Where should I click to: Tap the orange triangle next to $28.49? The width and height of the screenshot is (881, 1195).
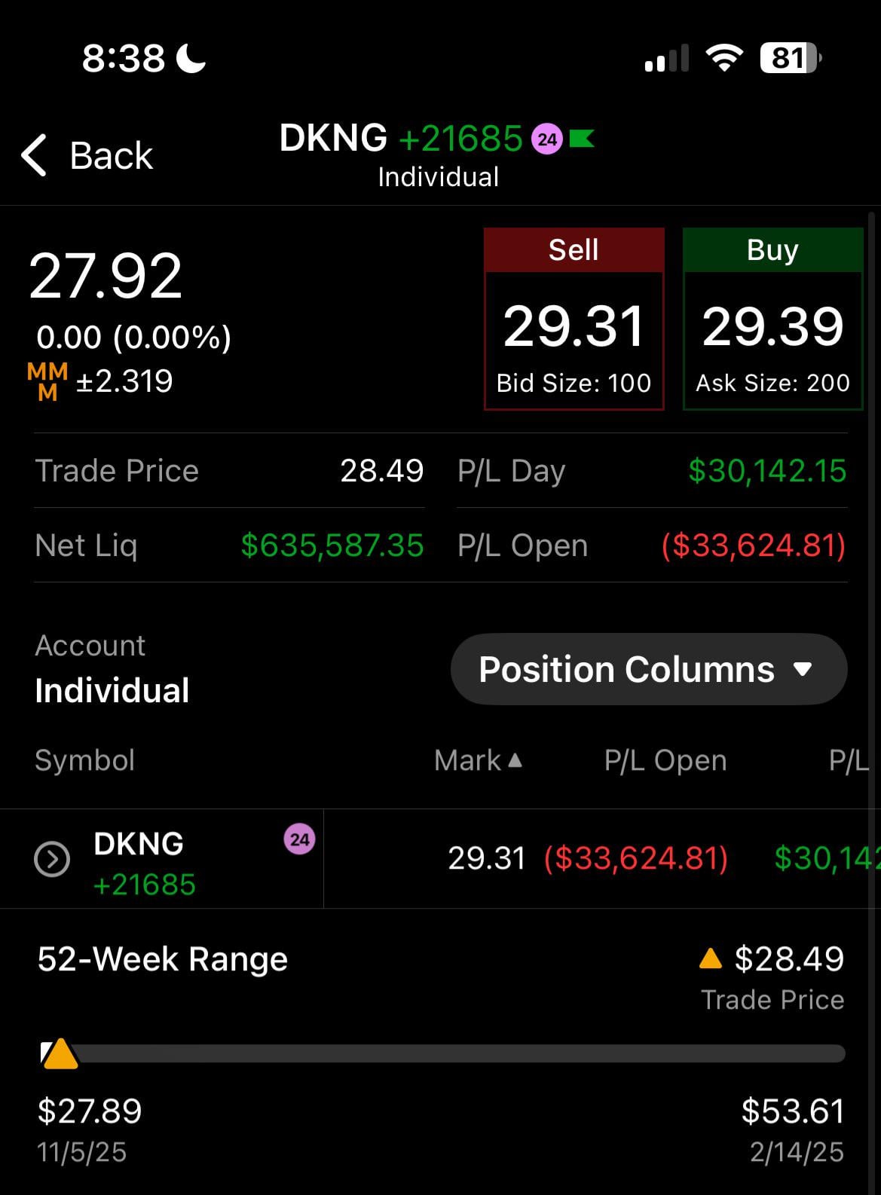[x=710, y=958]
